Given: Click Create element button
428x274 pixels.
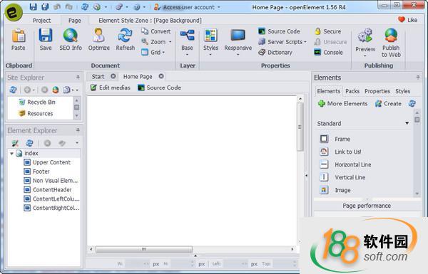Looking at the screenshot, I should pyautogui.click(x=388, y=103).
